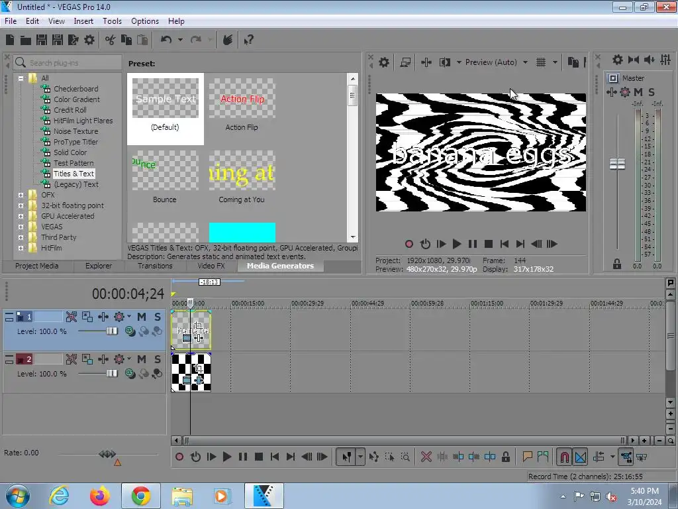Viewport: 678px width, 509px height.
Task: Toggle Master bus Mute M button
Action: click(x=638, y=92)
